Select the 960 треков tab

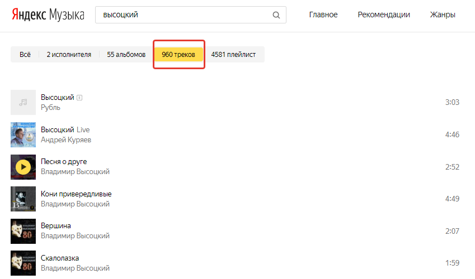click(178, 55)
